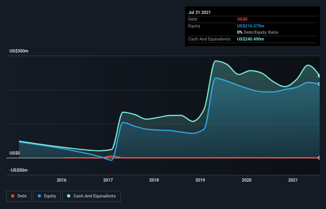Click the red US$0 debt value
Screen dimensions: 326x209
(x=242, y=19)
